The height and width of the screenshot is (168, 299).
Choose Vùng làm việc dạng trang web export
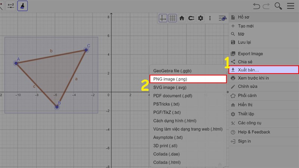click(x=188, y=129)
